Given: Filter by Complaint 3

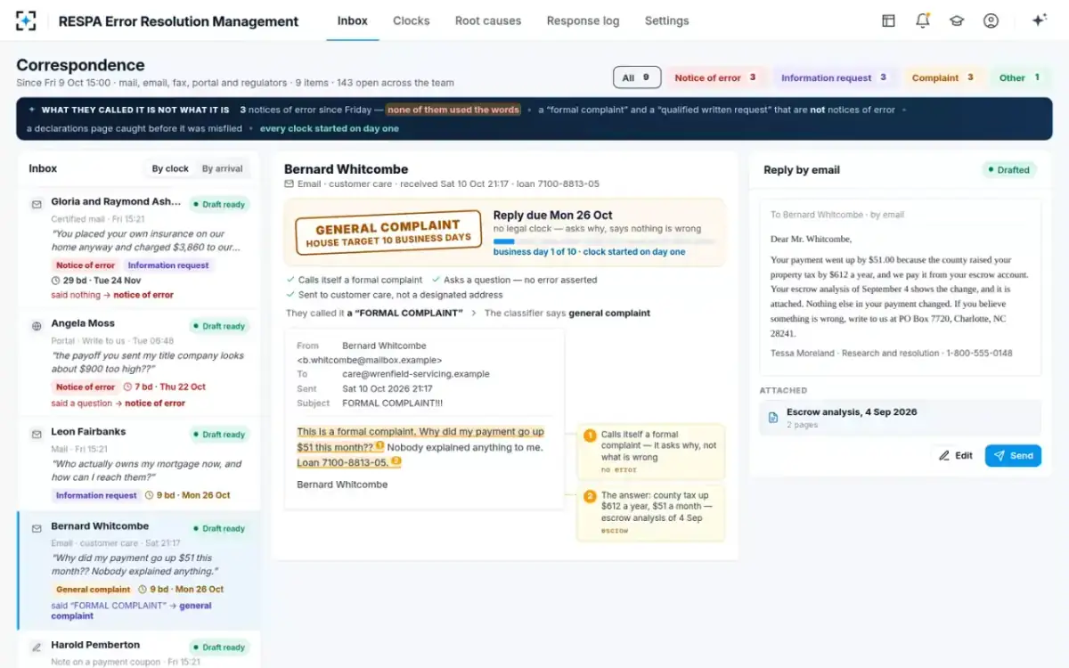Looking at the screenshot, I should pyautogui.click(x=943, y=77).
